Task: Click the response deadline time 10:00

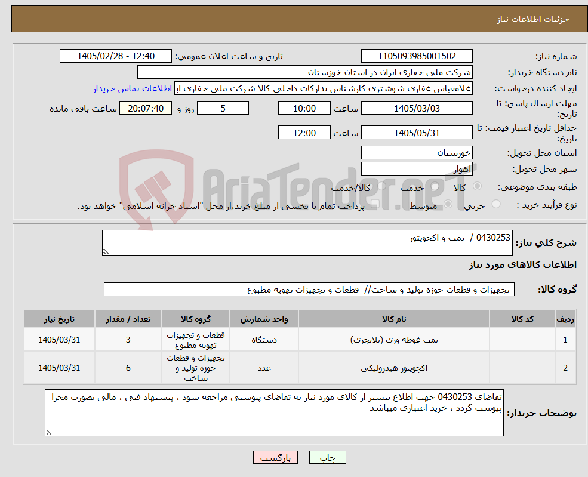Action: point(304,109)
